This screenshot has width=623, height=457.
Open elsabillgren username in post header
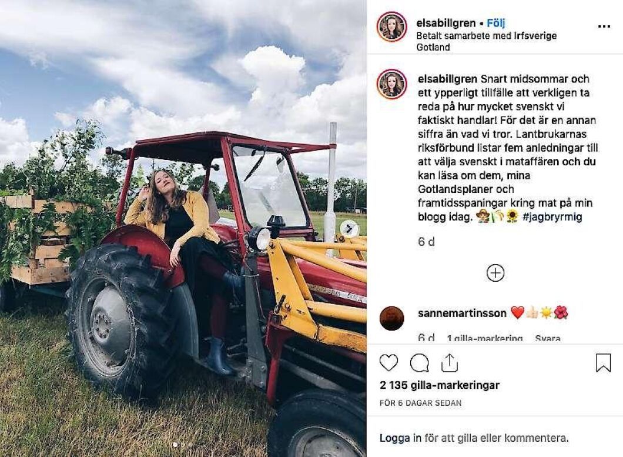pyautogui.click(x=446, y=23)
